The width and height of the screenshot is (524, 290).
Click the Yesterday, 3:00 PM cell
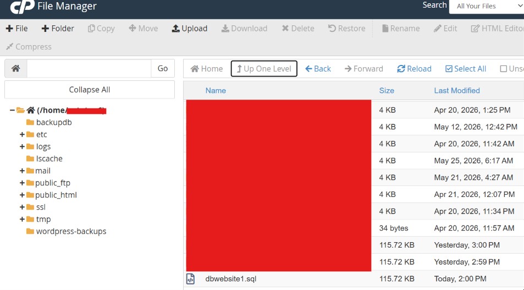pos(467,245)
